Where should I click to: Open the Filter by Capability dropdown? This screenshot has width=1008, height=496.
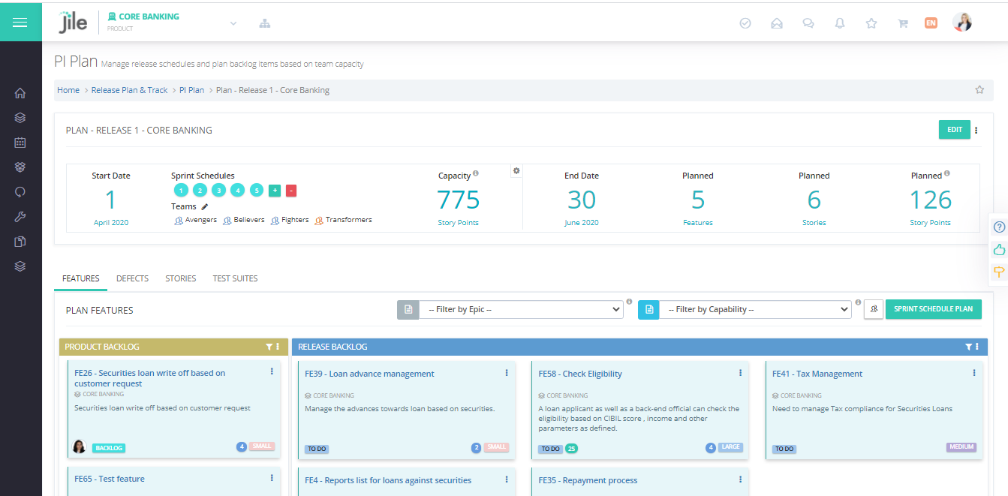(755, 309)
